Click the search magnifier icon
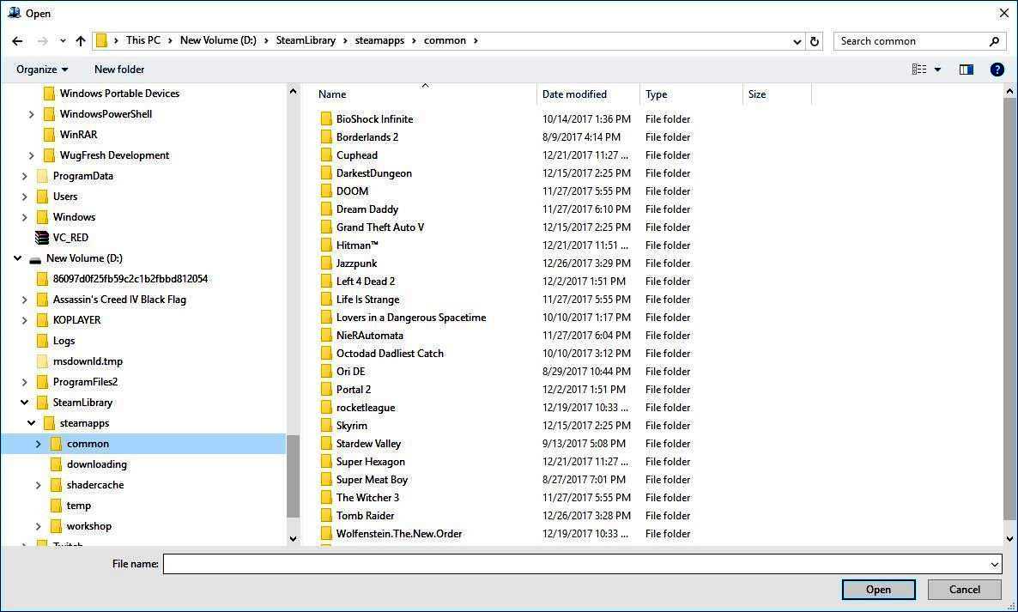 point(995,41)
